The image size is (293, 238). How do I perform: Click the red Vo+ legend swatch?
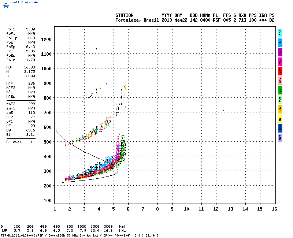pos(280,71)
